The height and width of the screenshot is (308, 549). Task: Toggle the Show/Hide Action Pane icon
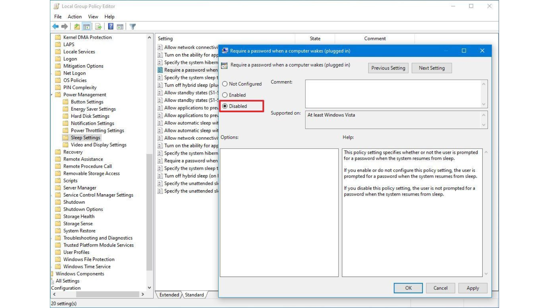click(120, 27)
